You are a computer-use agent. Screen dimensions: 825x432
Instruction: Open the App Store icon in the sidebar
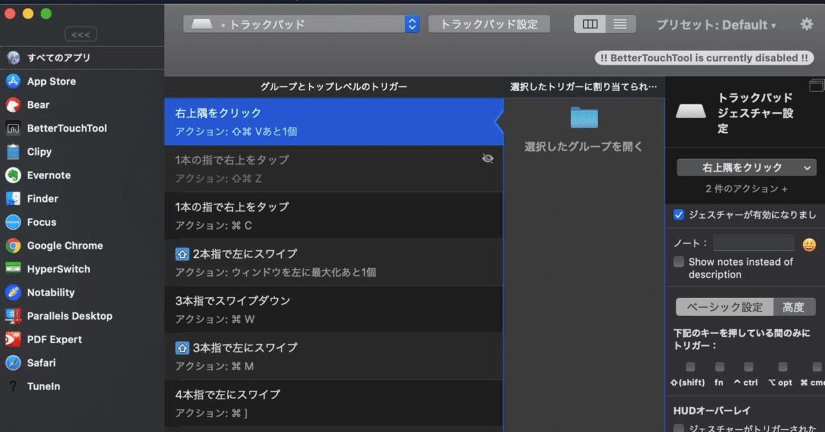click(14, 81)
